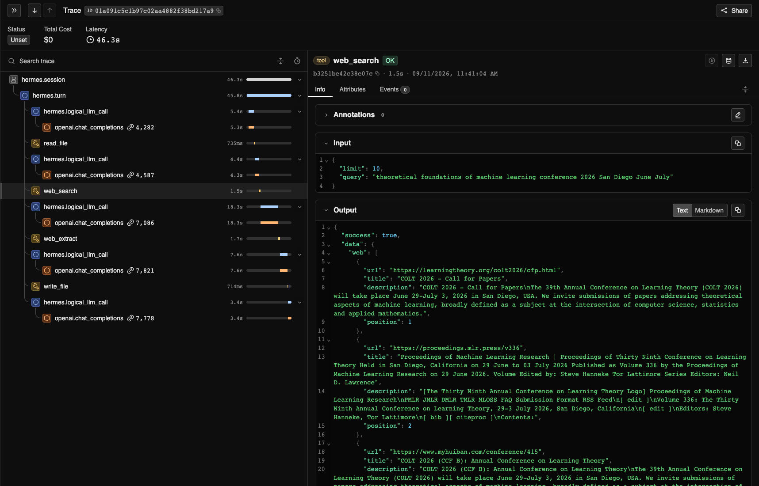
Task: Collapse the hermes.session row chevron
Action: [299, 80]
